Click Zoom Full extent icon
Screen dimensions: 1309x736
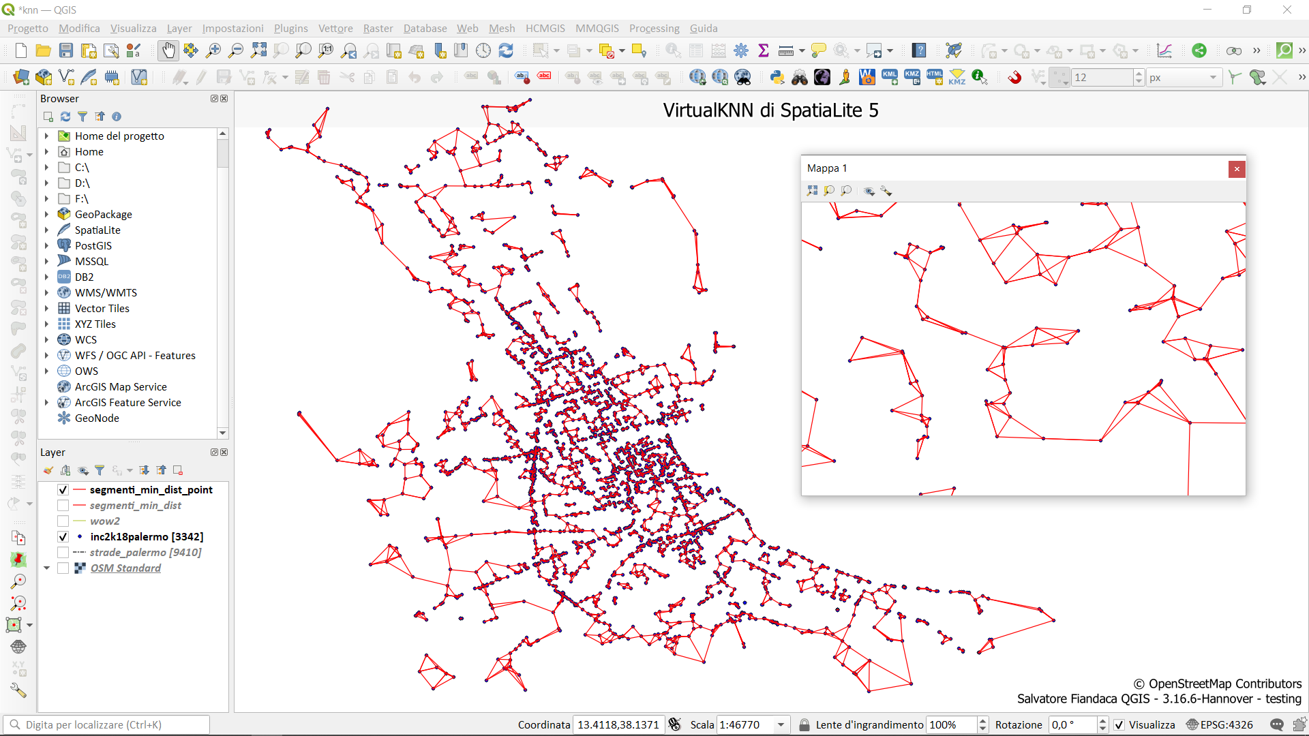(x=258, y=50)
